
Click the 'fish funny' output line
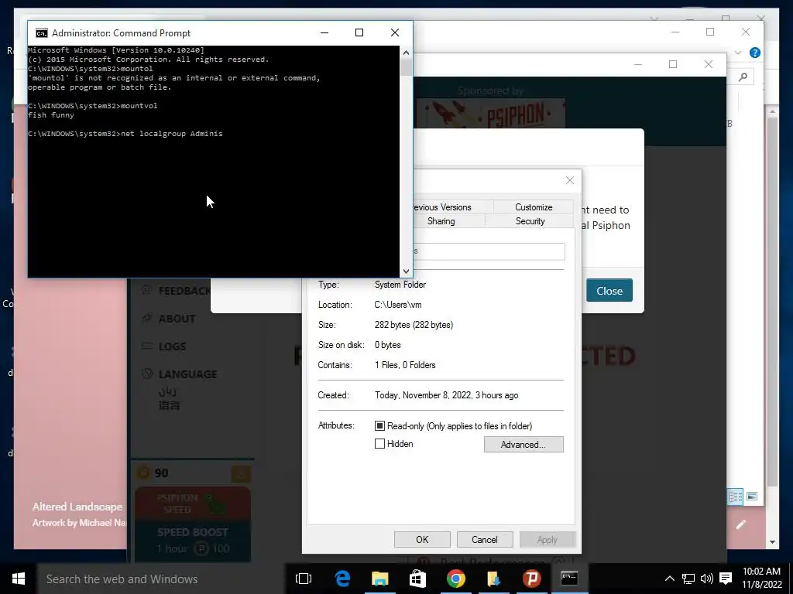point(51,115)
